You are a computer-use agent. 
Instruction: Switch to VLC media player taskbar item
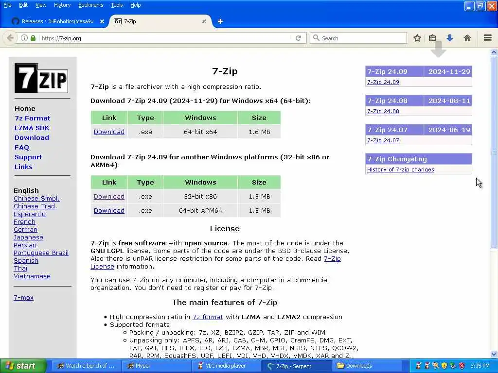tap(225, 366)
